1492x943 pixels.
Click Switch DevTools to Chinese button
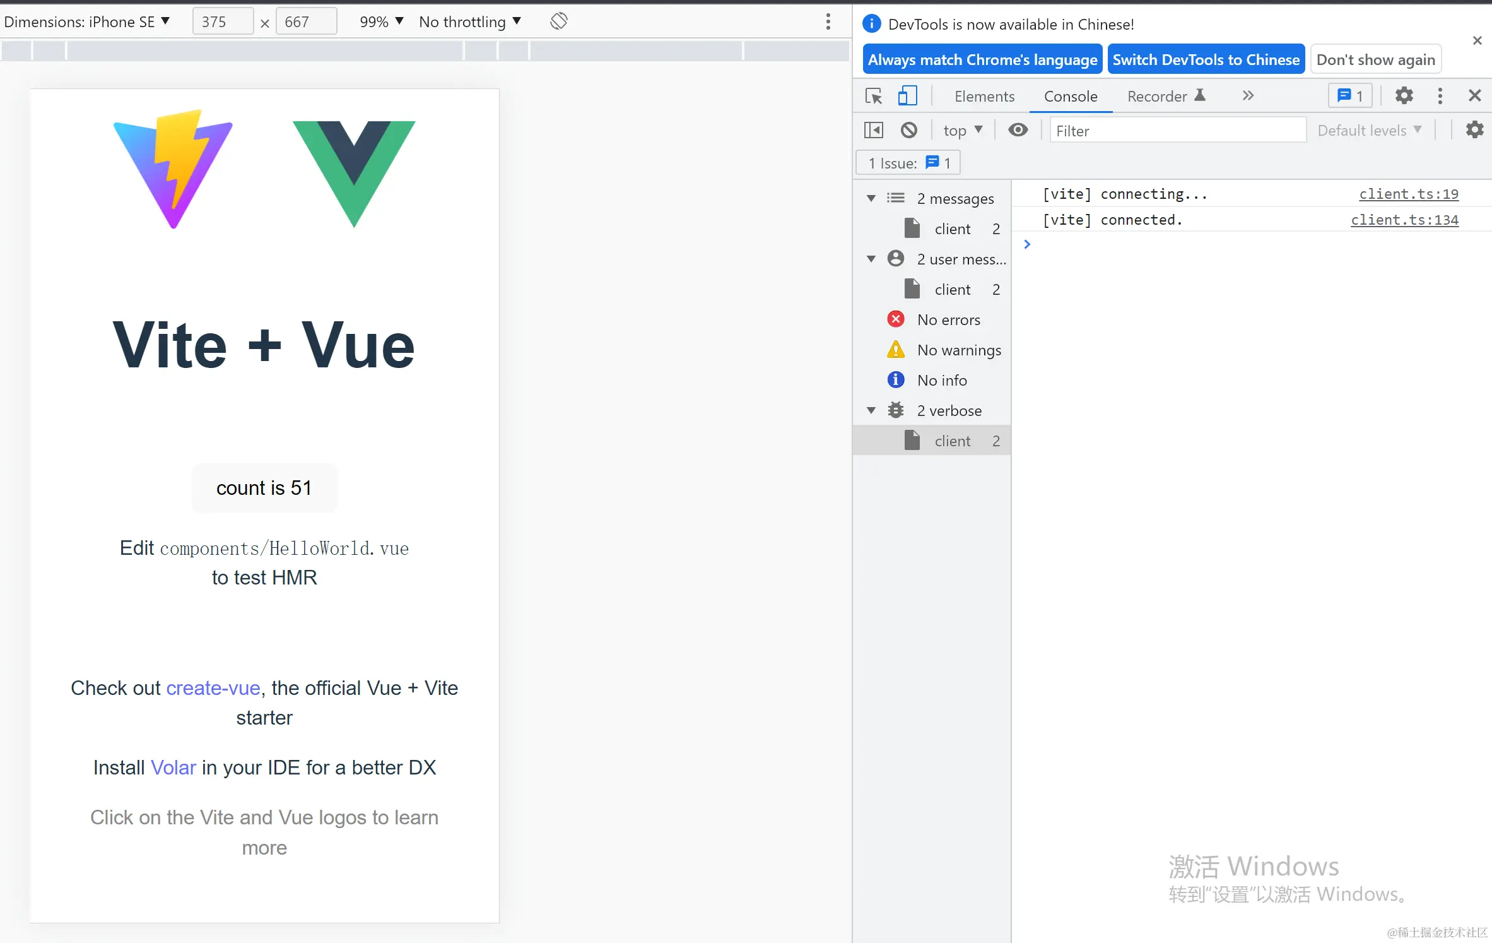tap(1206, 59)
